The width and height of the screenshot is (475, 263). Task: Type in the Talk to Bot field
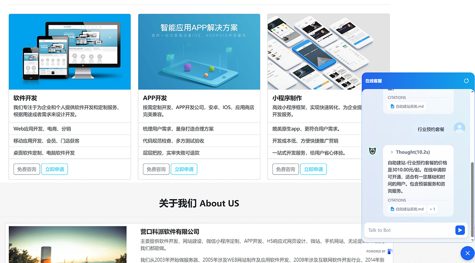point(410,230)
